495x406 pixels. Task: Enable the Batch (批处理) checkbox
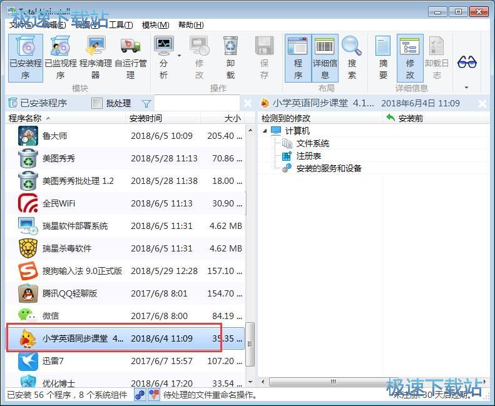point(96,103)
